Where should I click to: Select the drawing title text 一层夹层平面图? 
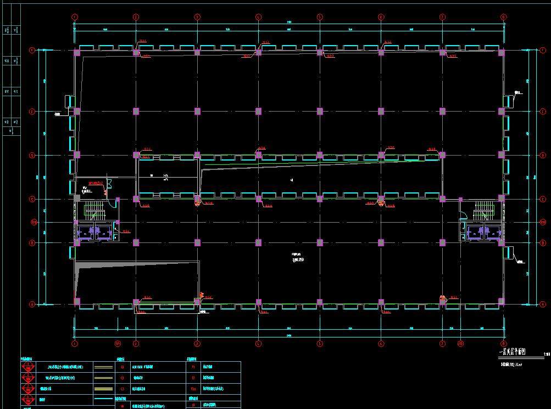pyautogui.click(x=512, y=352)
